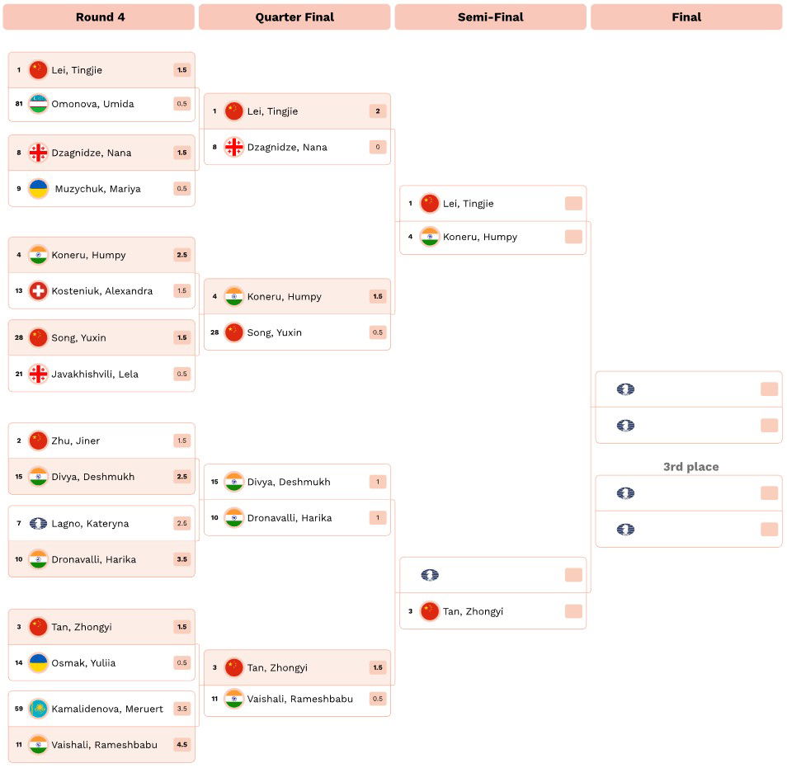Open Zhu, Jiner player entry in Round 4
Image resolution: width=787 pixels, height=768 pixels.
[x=101, y=441]
